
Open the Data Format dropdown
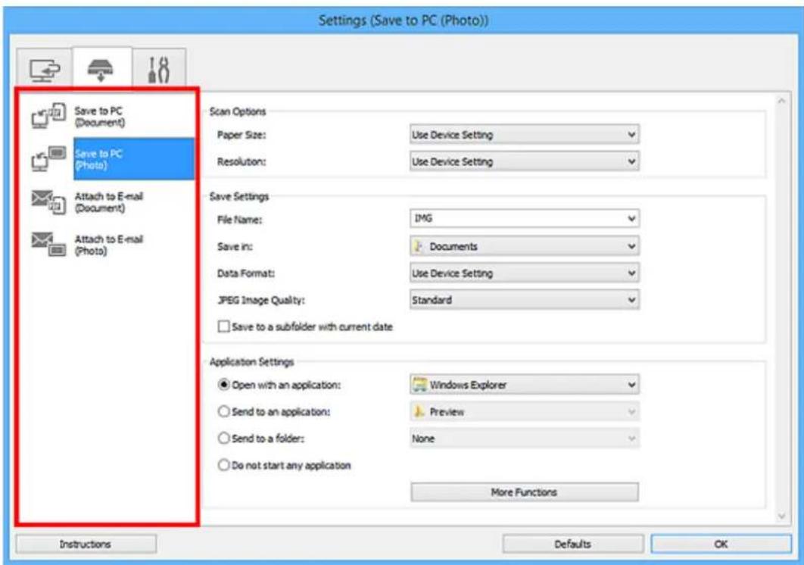pos(524,273)
